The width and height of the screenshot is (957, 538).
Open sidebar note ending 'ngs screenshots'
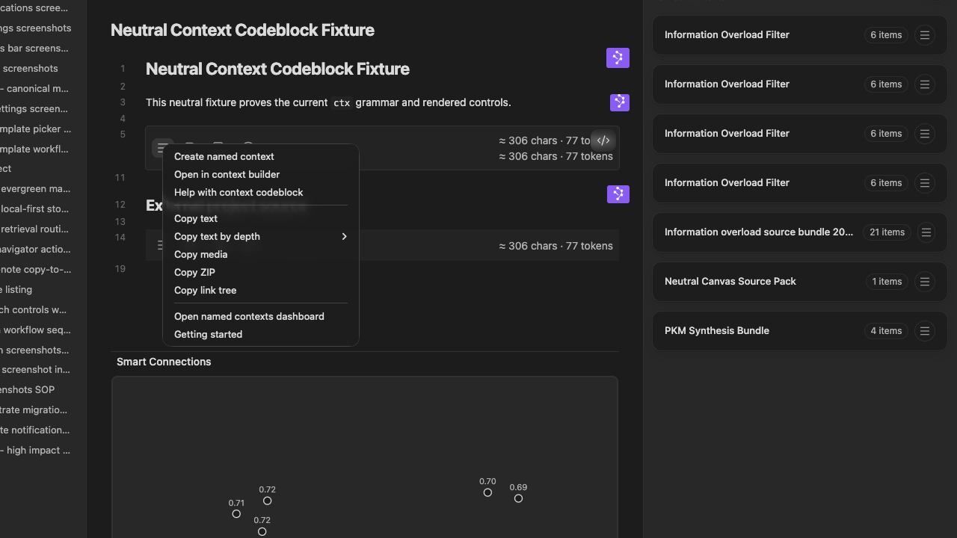tap(35, 28)
